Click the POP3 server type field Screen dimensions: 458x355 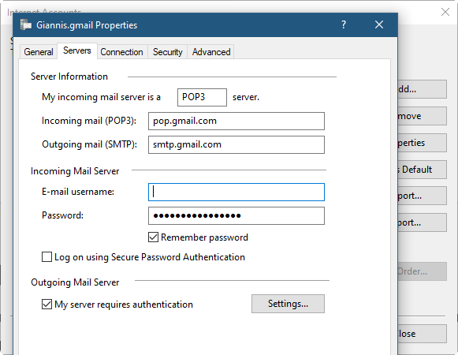click(202, 97)
